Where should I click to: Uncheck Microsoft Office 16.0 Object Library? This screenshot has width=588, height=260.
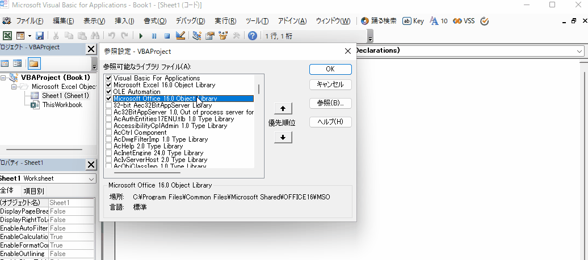click(109, 99)
